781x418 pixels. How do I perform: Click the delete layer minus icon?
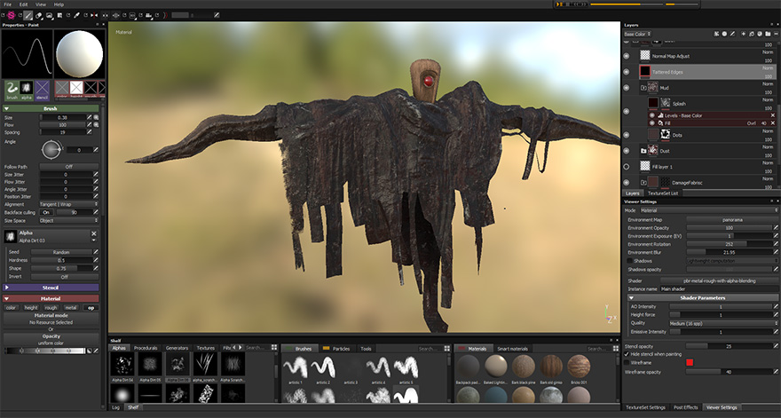click(776, 34)
